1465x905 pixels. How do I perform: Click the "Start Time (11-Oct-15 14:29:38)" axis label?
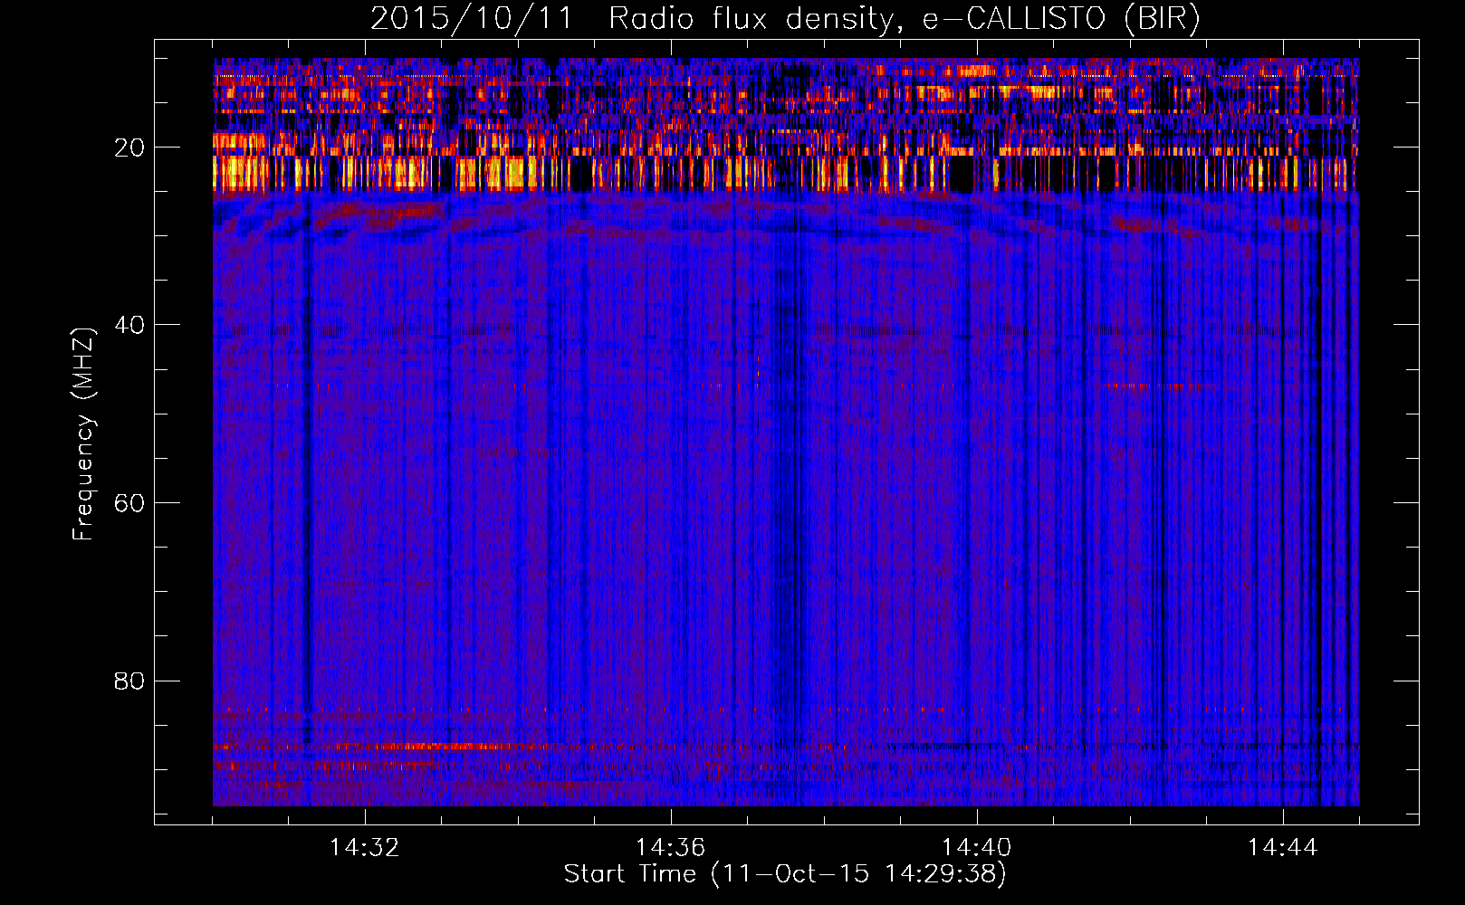(x=785, y=874)
